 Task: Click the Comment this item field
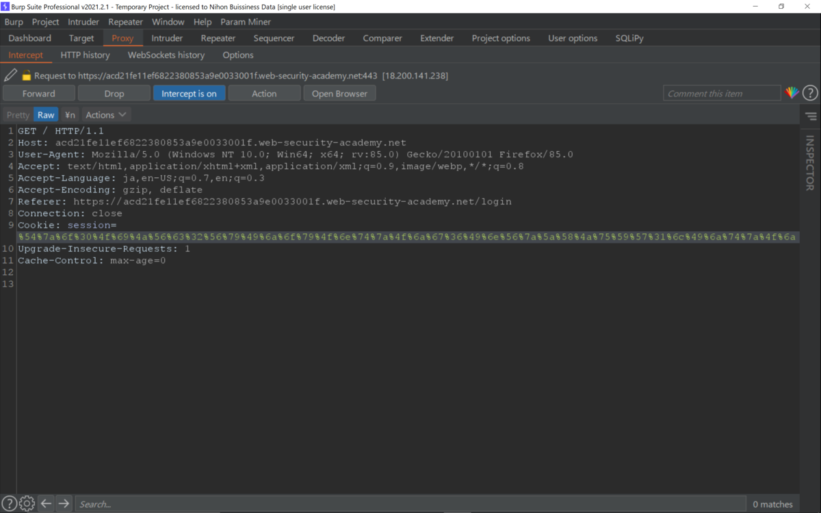721,93
